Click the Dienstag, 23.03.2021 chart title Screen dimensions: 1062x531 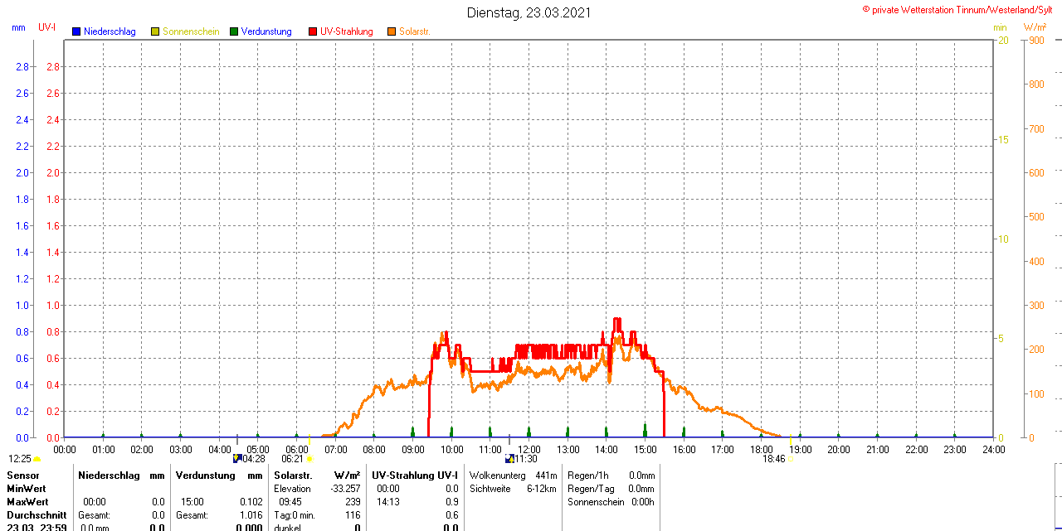(x=529, y=12)
